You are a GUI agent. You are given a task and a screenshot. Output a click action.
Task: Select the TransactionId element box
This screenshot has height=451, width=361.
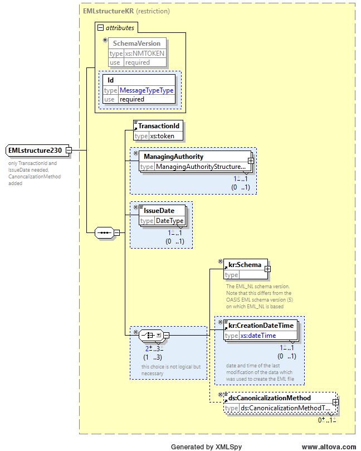(x=158, y=130)
